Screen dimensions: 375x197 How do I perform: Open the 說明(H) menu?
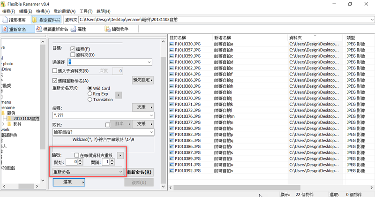(x=103, y=11)
